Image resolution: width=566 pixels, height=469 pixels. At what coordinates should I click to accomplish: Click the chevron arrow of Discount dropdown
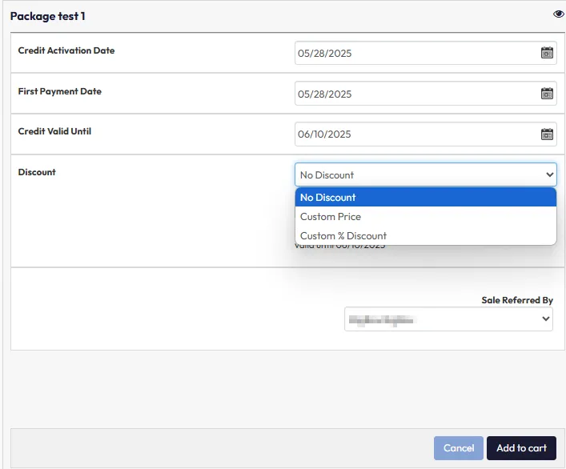click(549, 174)
